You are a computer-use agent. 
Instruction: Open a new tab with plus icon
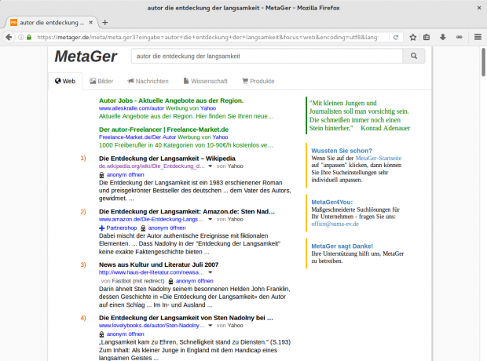point(105,22)
